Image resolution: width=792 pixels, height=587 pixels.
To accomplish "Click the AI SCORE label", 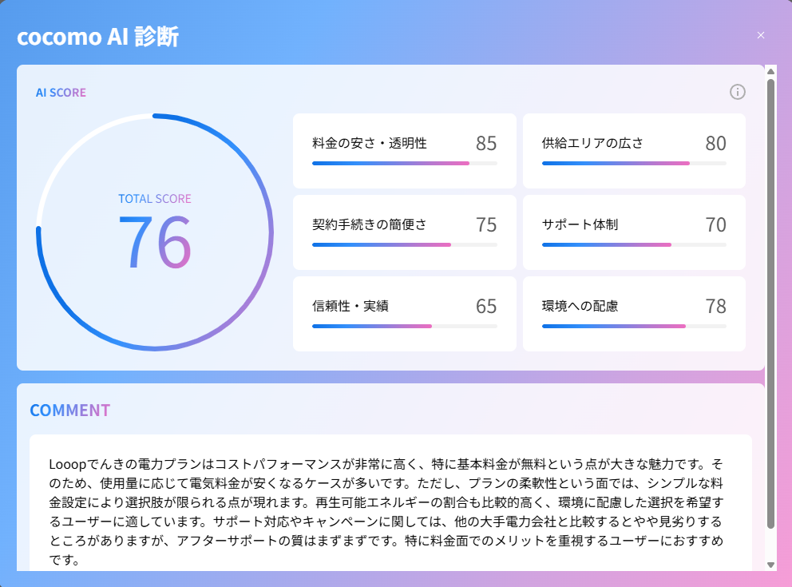I will (61, 93).
